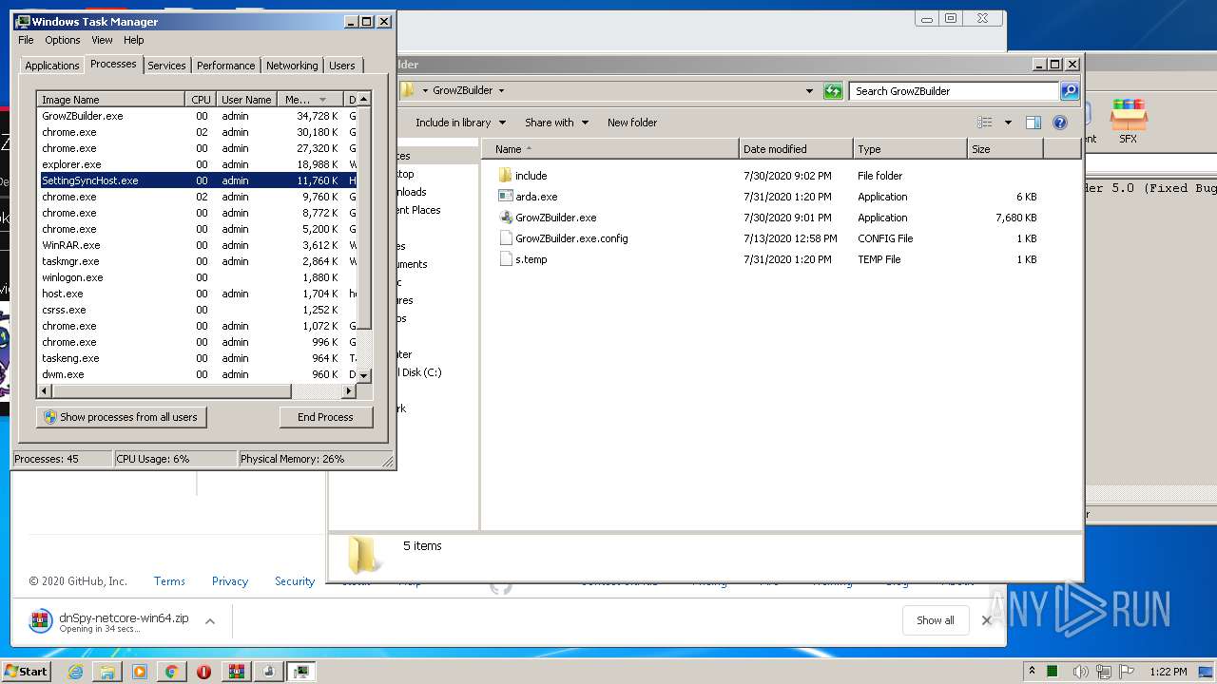This screenshot has height=684, width=1217.
Task: Click Show processes from all users
Action: click(x=121, y=417)
